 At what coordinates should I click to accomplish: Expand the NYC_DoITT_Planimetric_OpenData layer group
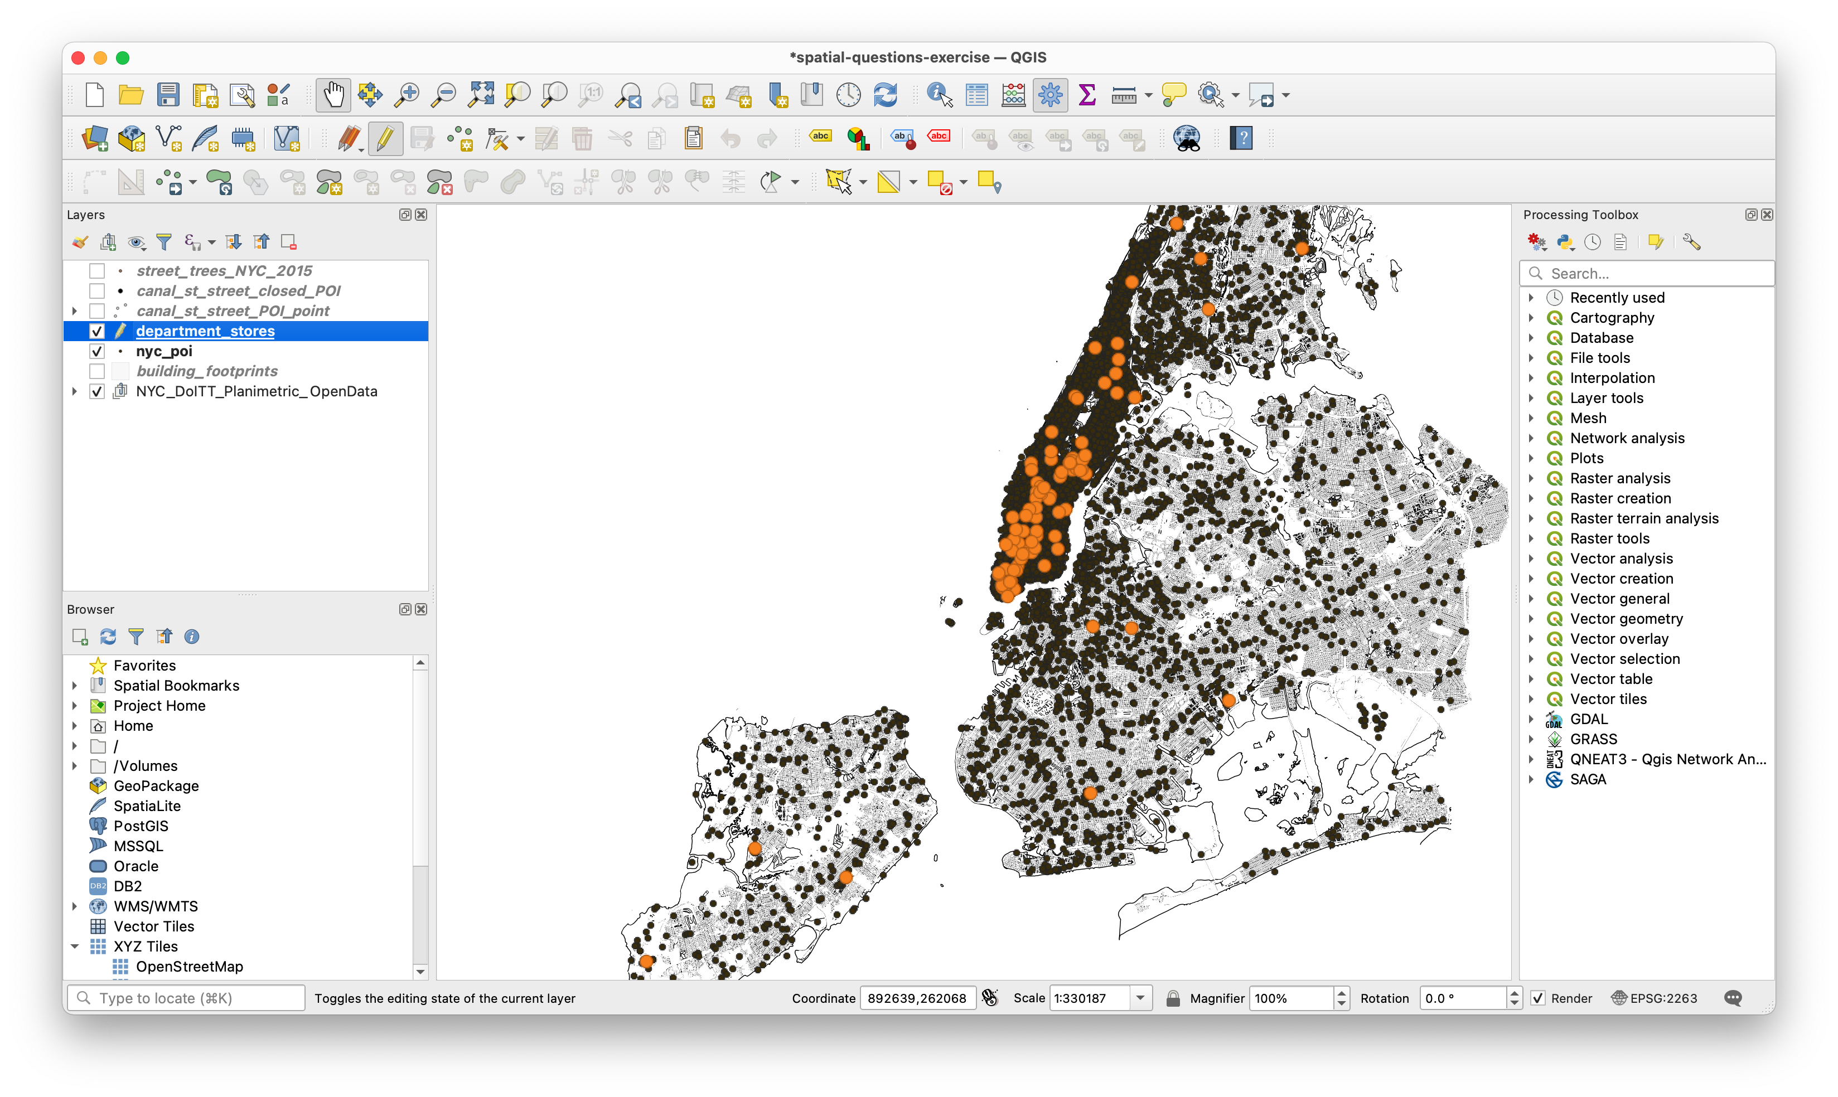tap(75, 391)
